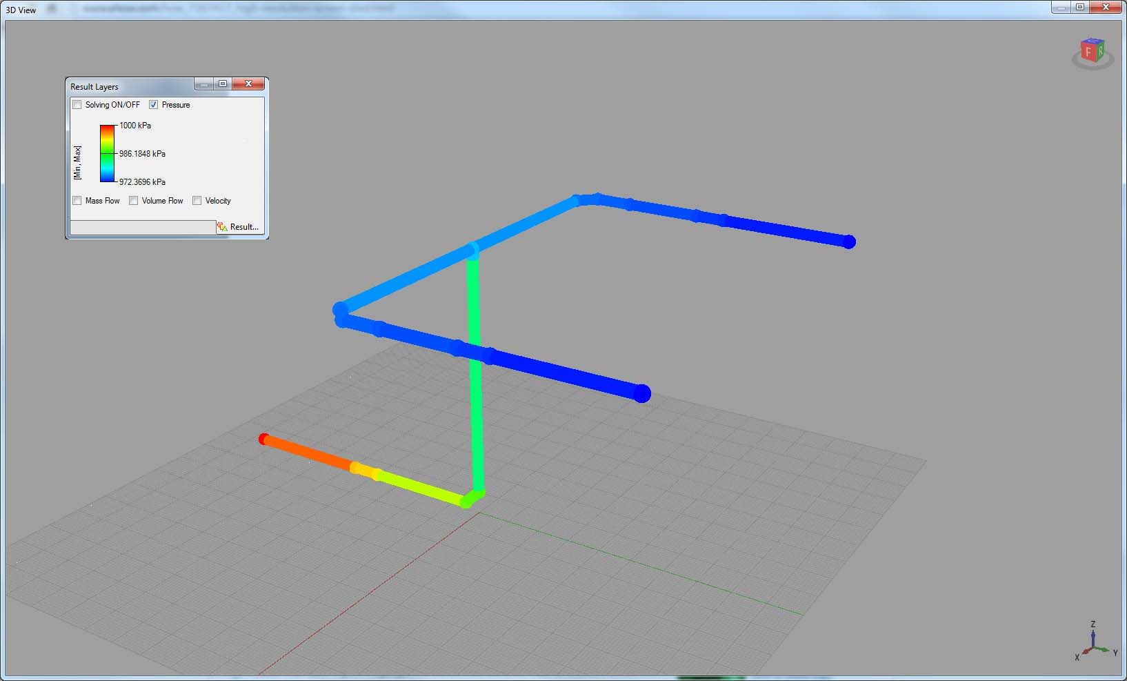Viewport: 1127px width, 681px height.
Task: Select the orange pipe segment near the inlet
Action: coord(307,453)
